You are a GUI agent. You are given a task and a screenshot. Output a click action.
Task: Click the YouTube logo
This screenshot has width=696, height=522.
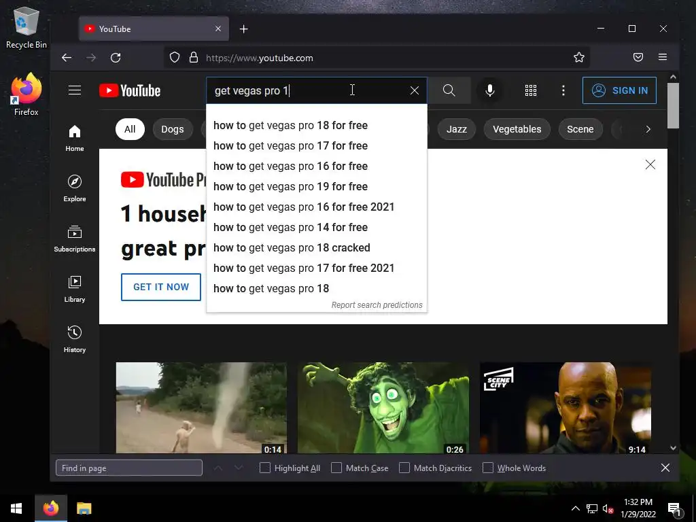pos(130,90)
